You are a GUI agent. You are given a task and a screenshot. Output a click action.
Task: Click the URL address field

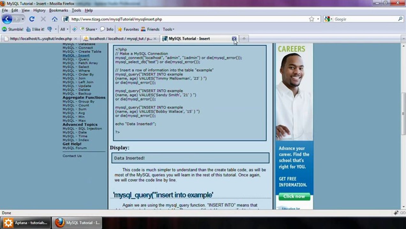[188, 19]
